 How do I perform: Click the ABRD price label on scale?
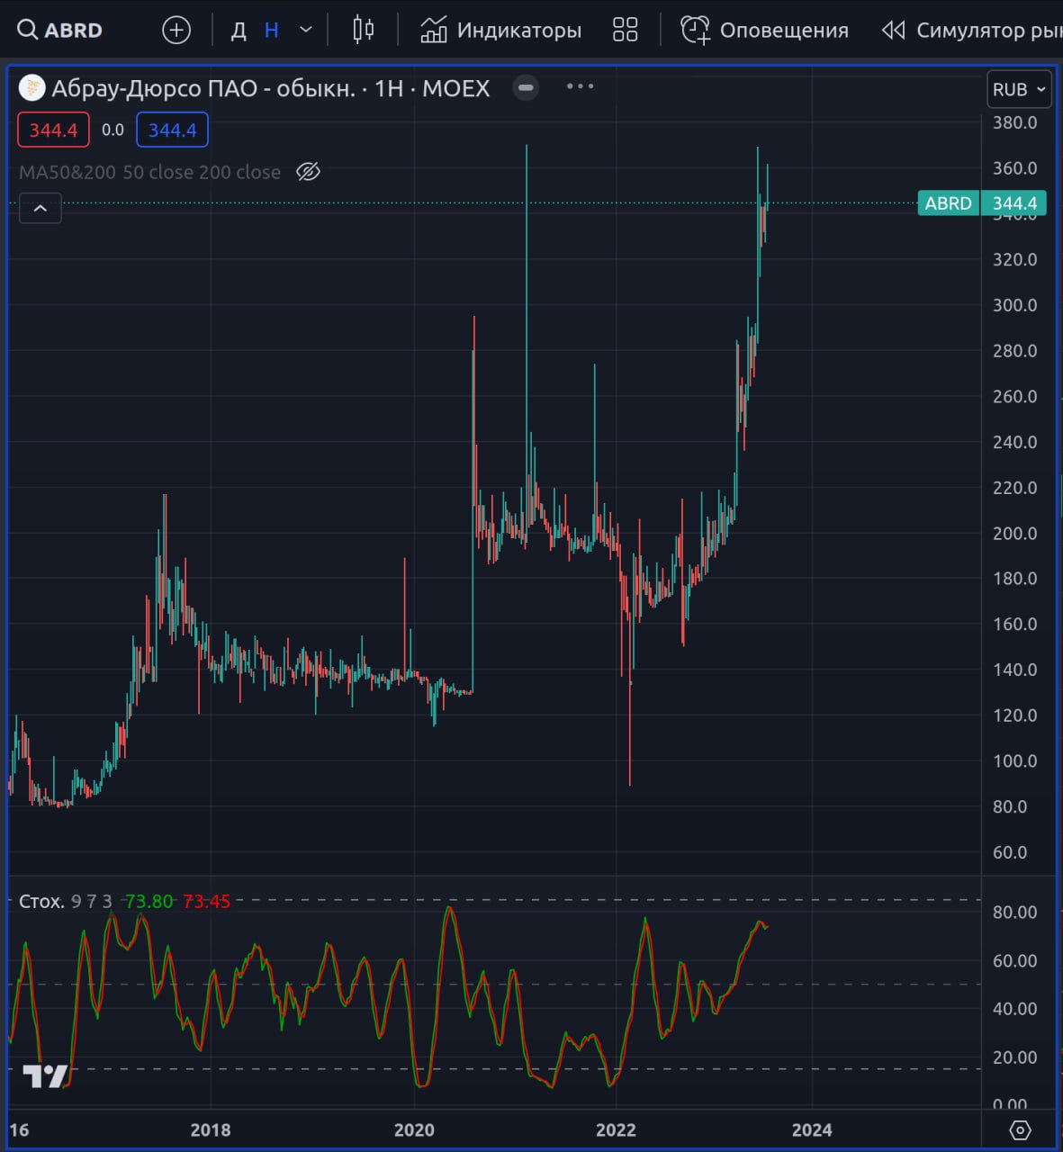click(x=948, y=203)
